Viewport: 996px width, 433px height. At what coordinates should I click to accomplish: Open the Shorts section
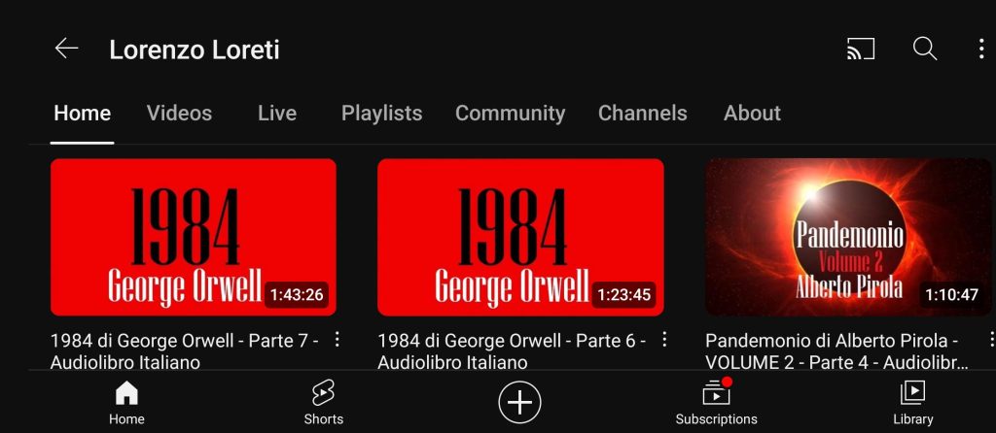point(323,403)
